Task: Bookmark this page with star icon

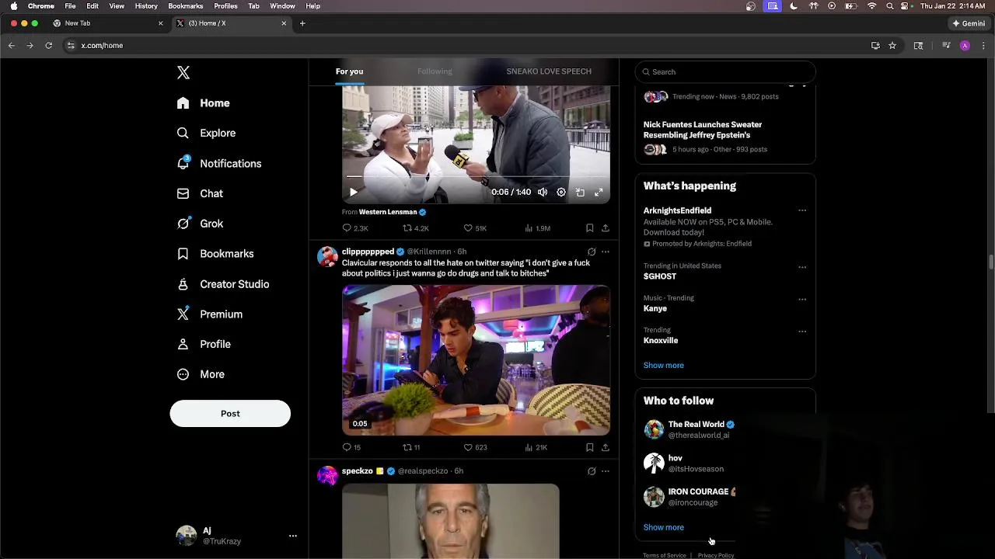Action: pyautogui.click(x=892, y=46)
